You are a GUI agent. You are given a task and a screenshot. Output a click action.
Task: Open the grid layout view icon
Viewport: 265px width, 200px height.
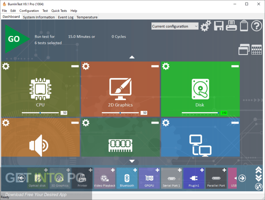257,50
